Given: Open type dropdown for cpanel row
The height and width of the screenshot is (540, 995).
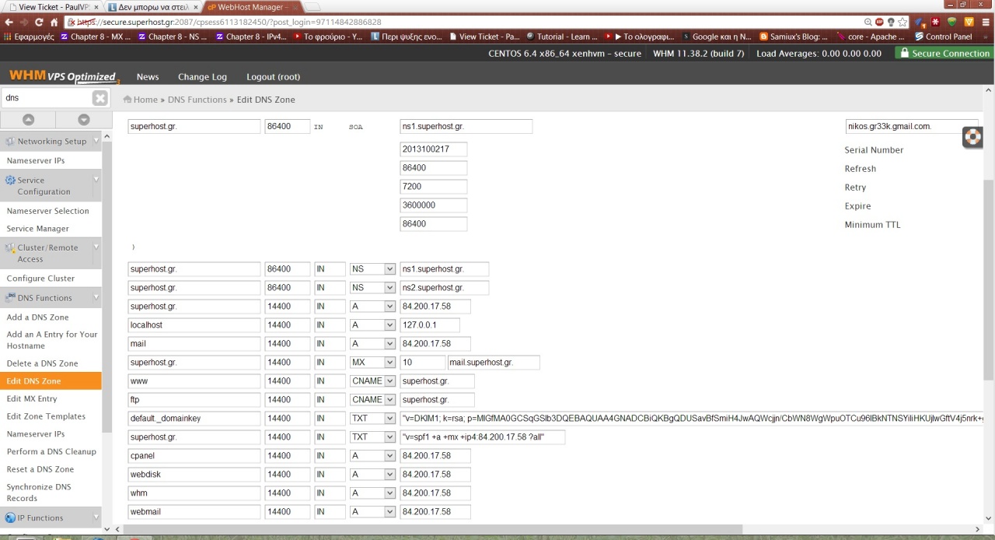Looking at the screenshot, I should pos(372,455).
